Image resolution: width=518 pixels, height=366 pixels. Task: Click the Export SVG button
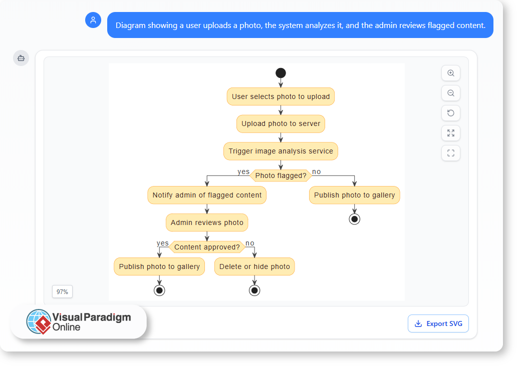pos(438,323)
